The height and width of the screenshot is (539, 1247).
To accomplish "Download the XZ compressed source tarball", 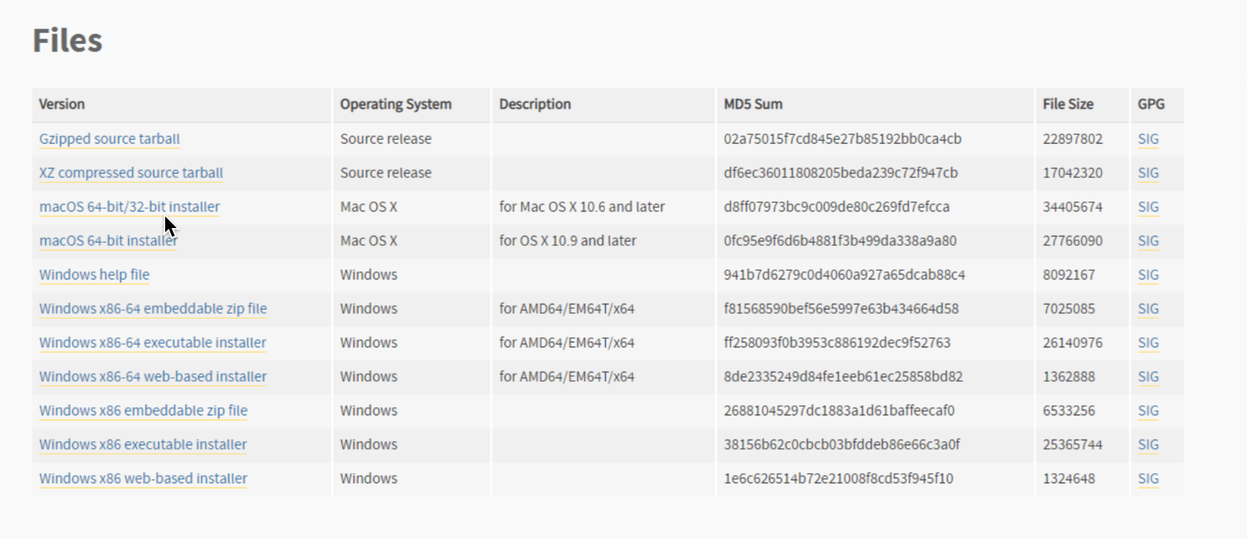I will pos(131,173).
